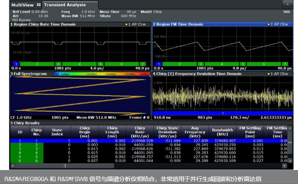Click CF 1.0 GHz in spectrogram footer
Screen dimensions: 298x184
tap(21, 118)
